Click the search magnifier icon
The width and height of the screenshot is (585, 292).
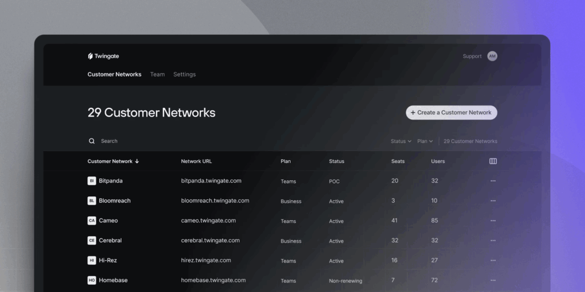[91, 141]
